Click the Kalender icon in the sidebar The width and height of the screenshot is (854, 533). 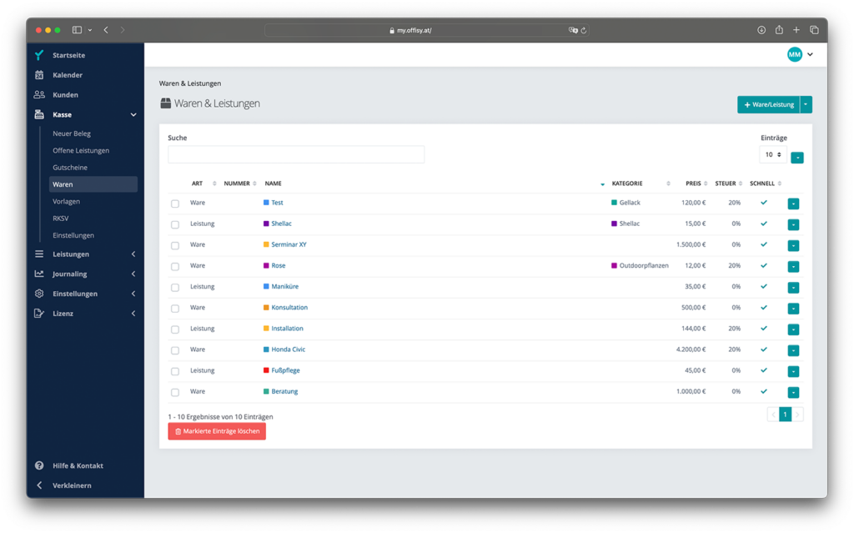click(39, 75)
